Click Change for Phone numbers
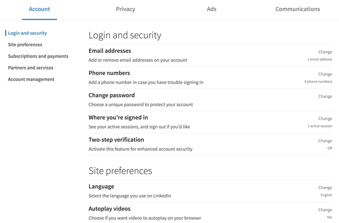 (325, 74)
